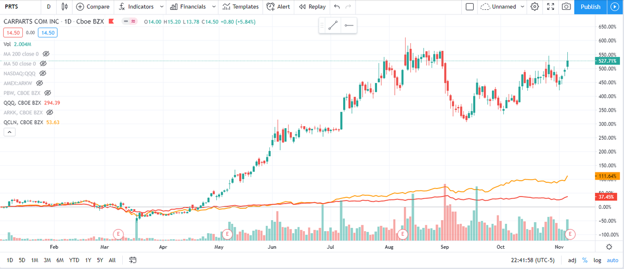This screenshot has width=624, height=269.
Task: Click the red flag next to symbol title
Action: pos(111,21)
